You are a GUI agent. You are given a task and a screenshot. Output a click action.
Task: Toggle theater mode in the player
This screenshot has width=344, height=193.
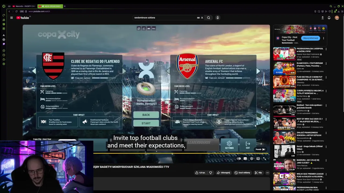pyautogui.click(x=258, y=159)
